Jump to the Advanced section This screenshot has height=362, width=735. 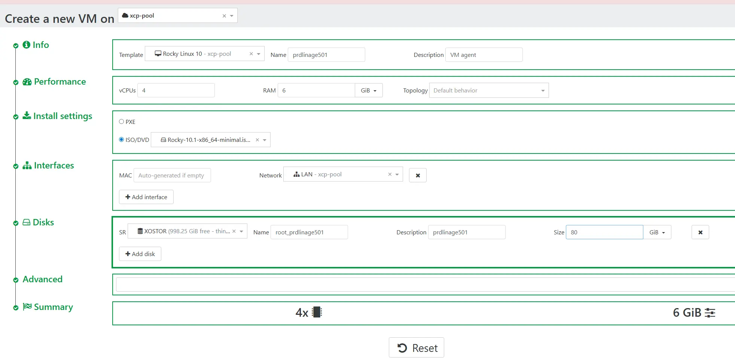[x=42, y=279]
